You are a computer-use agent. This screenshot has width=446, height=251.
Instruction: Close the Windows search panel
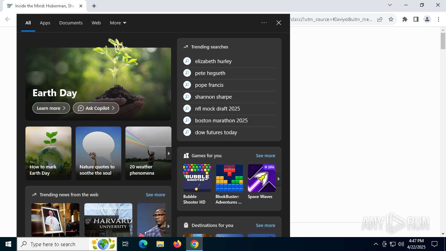coord(279,23)
